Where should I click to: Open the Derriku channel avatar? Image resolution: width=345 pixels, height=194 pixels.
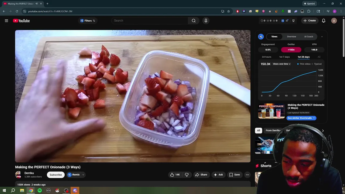click(18, 175)
